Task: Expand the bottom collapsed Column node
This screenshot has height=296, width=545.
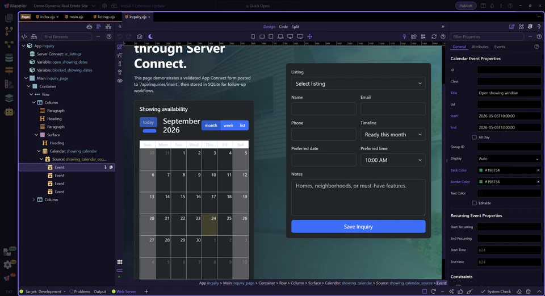Action: coord(33,199)
